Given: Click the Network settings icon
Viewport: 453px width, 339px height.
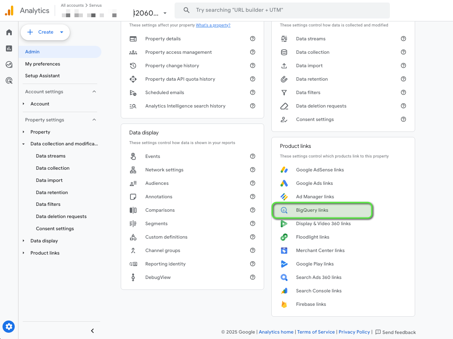Looking at the screenshot, I should pos(133,170).
